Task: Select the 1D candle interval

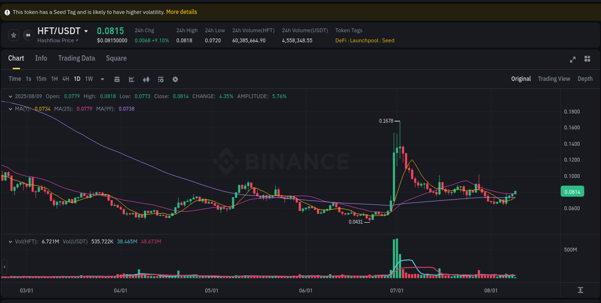Action: click(x=77, y=79)
